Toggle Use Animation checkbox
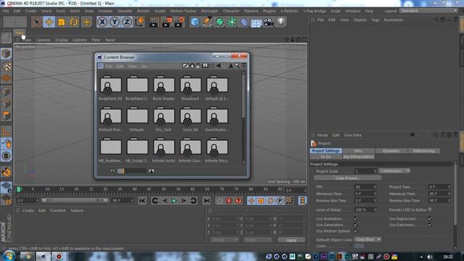Viewport: 464px width, 261px height. pos(356,218)
